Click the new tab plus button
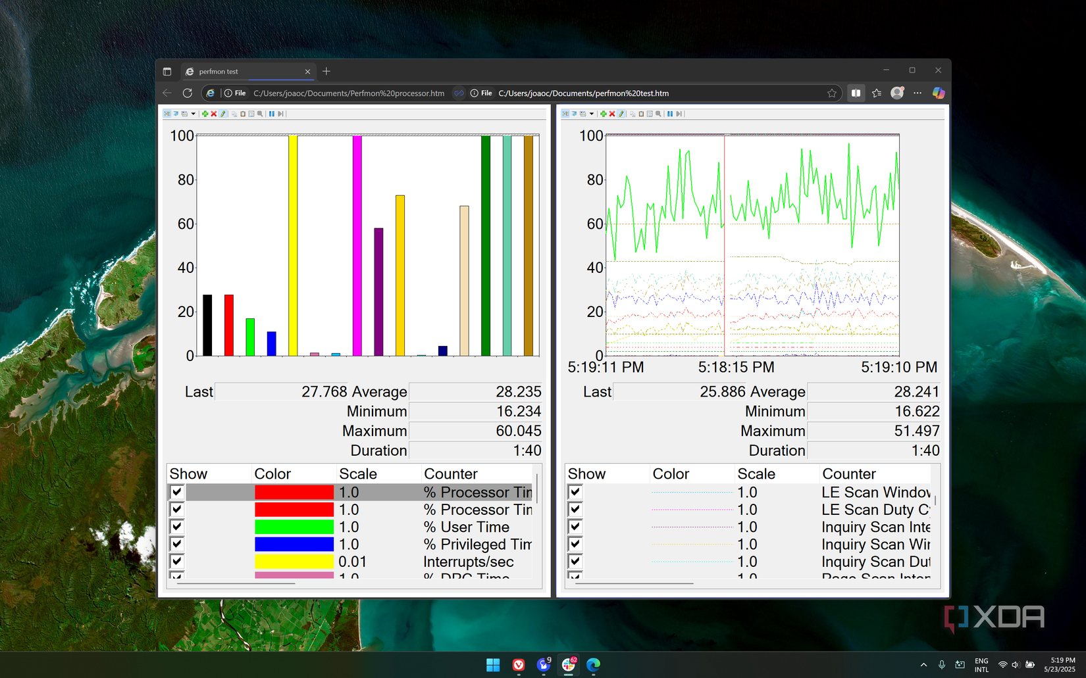1086x678 pixels. [326, 71]
